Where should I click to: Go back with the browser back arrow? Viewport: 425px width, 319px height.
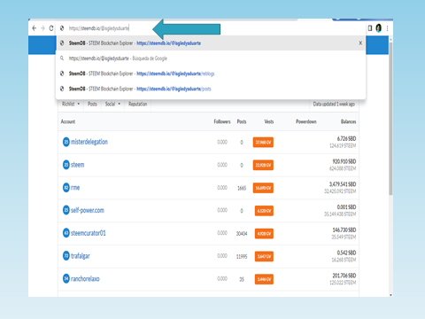(35, 28)
